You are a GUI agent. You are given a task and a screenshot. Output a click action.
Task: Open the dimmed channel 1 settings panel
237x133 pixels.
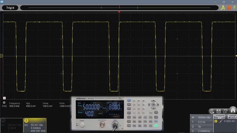pyautogui.click(x=11, y=125)
